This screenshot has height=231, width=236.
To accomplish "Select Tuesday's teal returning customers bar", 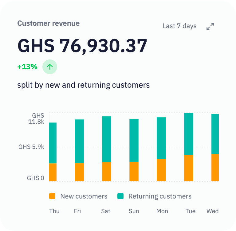I will [189, 134].
